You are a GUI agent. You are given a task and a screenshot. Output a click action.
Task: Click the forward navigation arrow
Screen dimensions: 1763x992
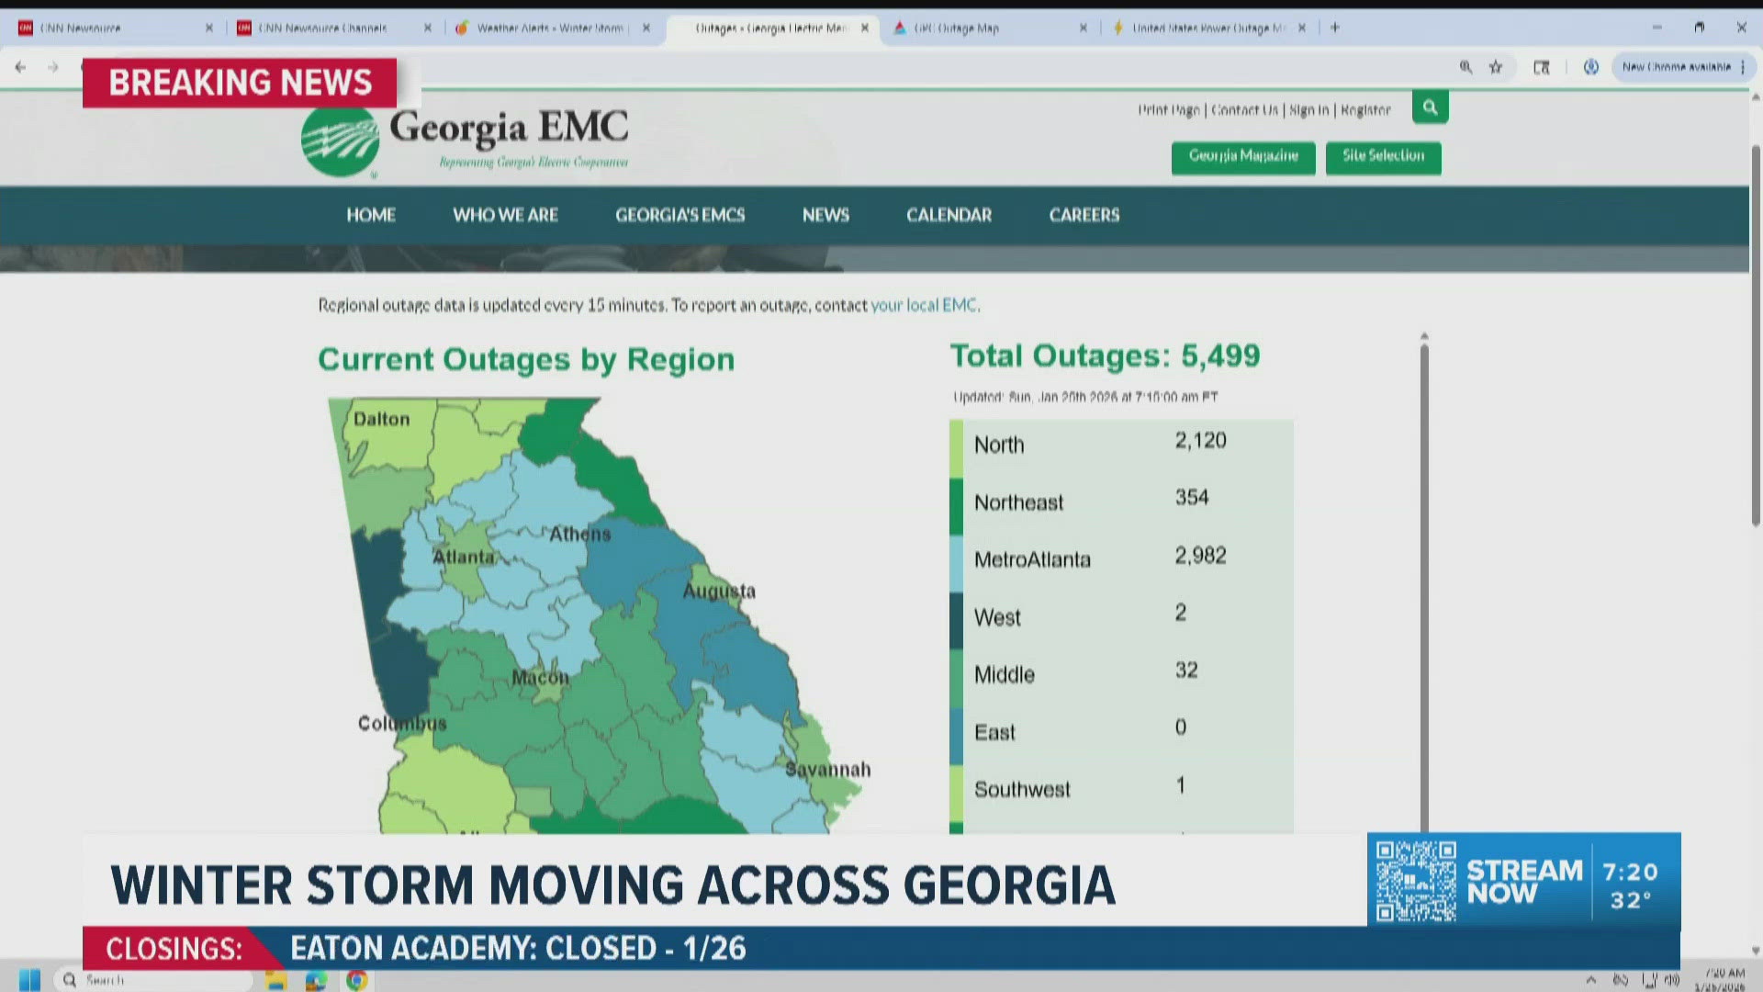pos(53,67)
